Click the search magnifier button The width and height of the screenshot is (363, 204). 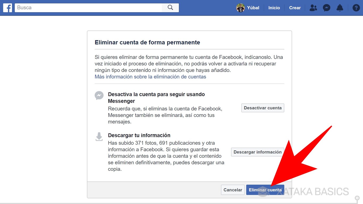click(x=170, y=8)
